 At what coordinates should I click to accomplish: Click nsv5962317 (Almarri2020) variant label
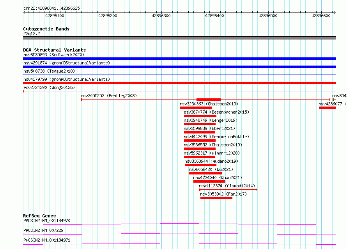[x=212, y=153]
